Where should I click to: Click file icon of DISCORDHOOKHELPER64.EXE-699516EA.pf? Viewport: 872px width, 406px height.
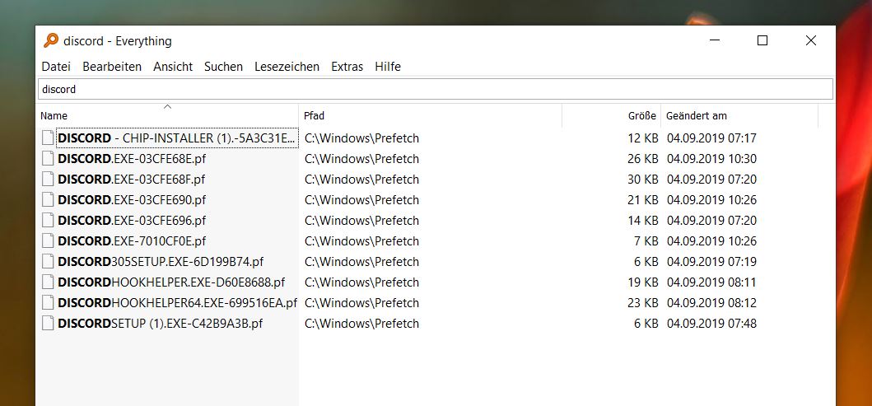click(49, 302)
